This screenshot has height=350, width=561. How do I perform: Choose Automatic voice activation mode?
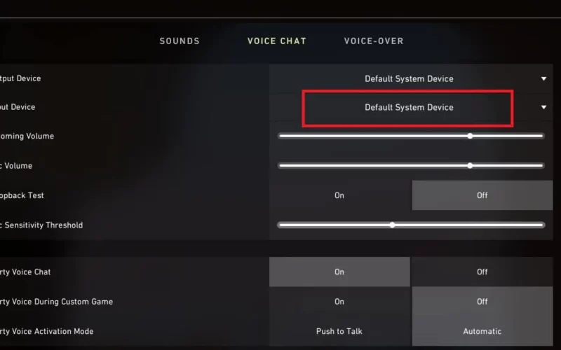point(482,331)
